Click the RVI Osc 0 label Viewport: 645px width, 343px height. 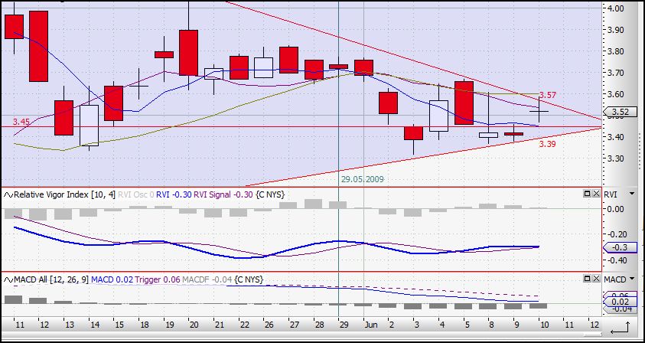(x=135, y=194)
